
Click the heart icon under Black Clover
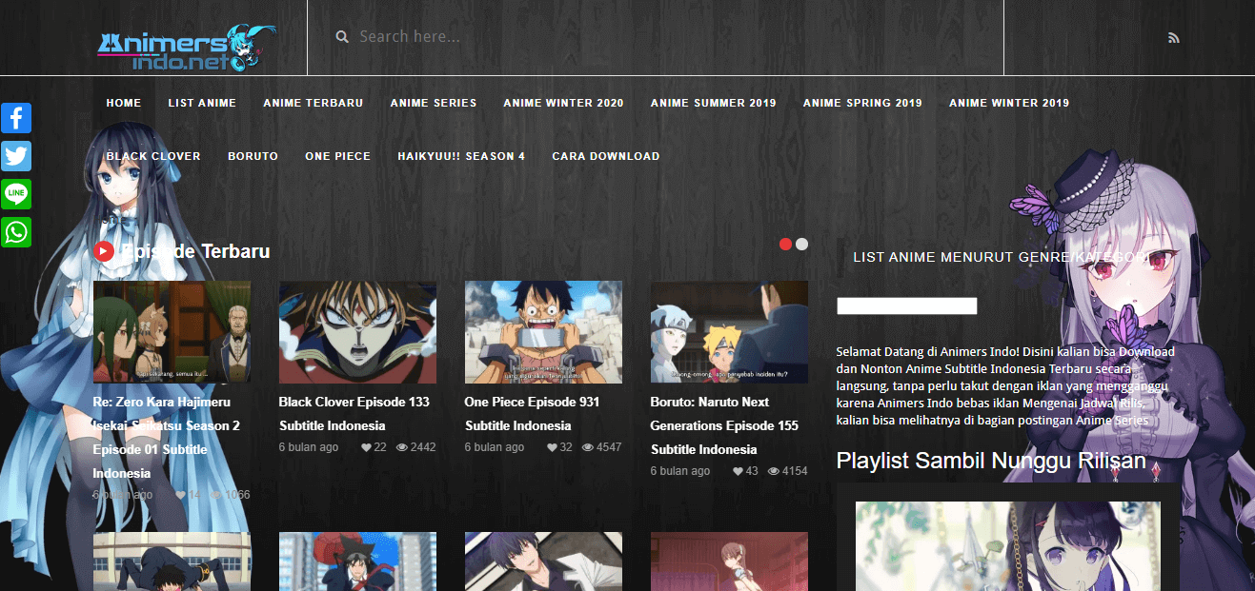[x=367, y=447]
